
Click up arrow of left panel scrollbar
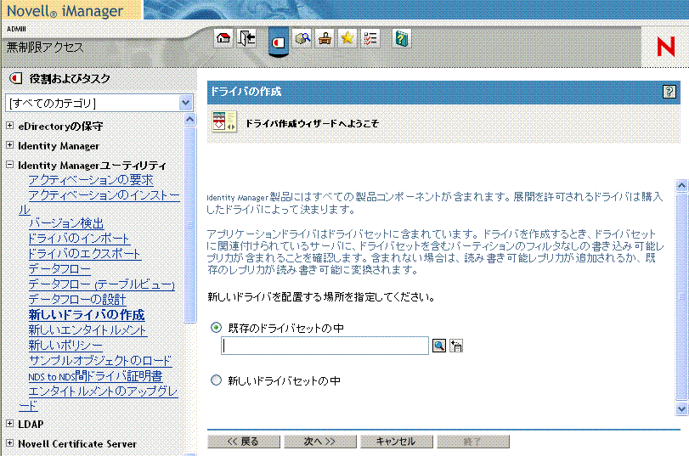click(189, 120)
